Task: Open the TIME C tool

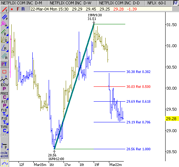Action: coord(4,129)
